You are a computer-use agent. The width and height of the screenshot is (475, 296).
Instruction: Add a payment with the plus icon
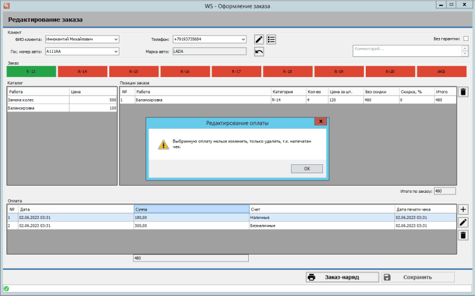pyautogui.click(x=463, y=209)
